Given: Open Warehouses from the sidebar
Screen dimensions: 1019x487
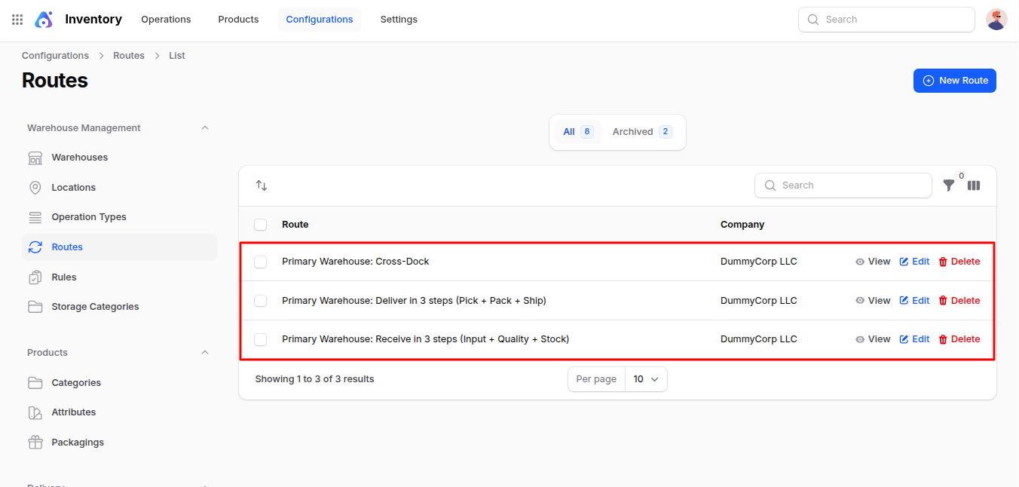Looking at the screenshot, I should tap(79, 158).
